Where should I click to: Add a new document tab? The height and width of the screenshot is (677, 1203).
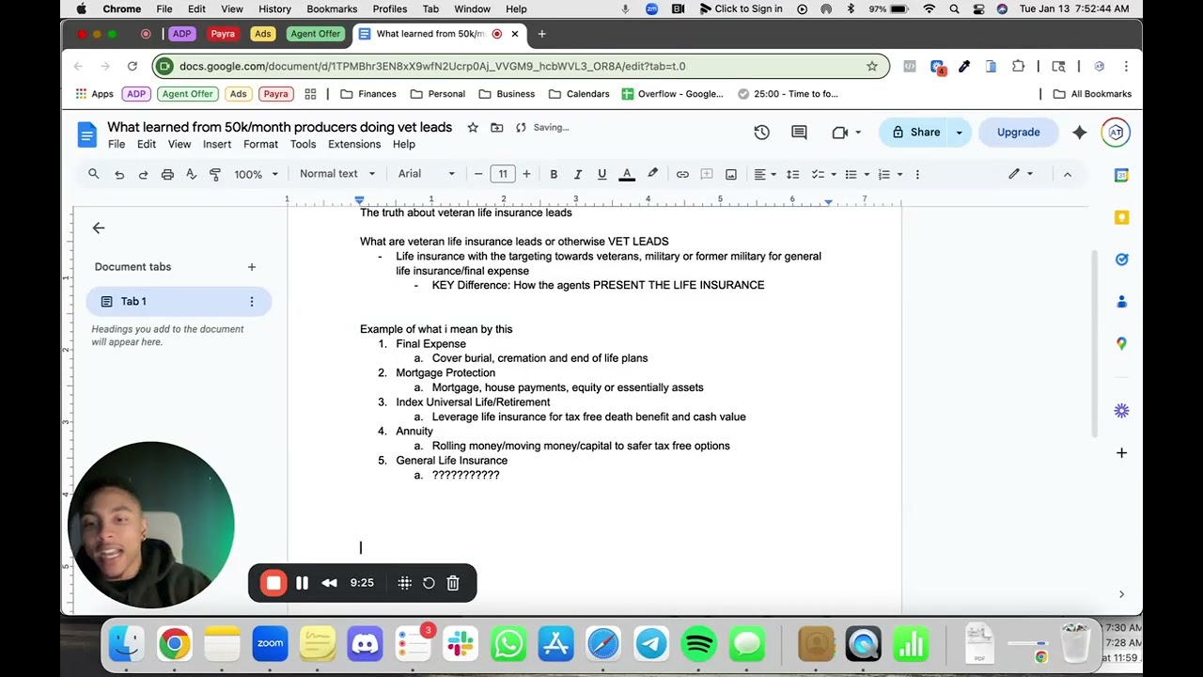pyautogui.click(x=252, y=267)
